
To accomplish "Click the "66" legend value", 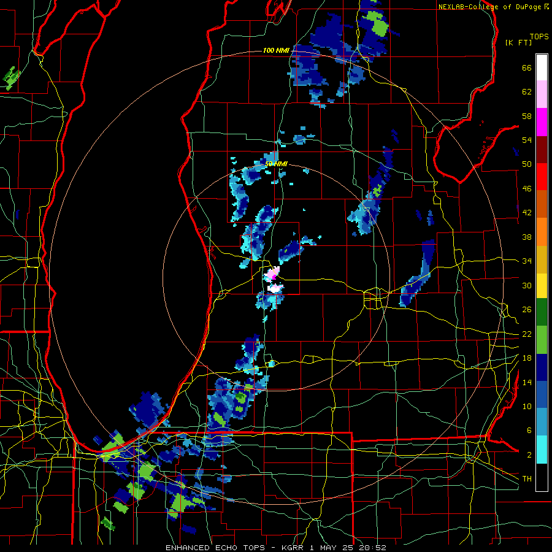I will tap(527, 68).
